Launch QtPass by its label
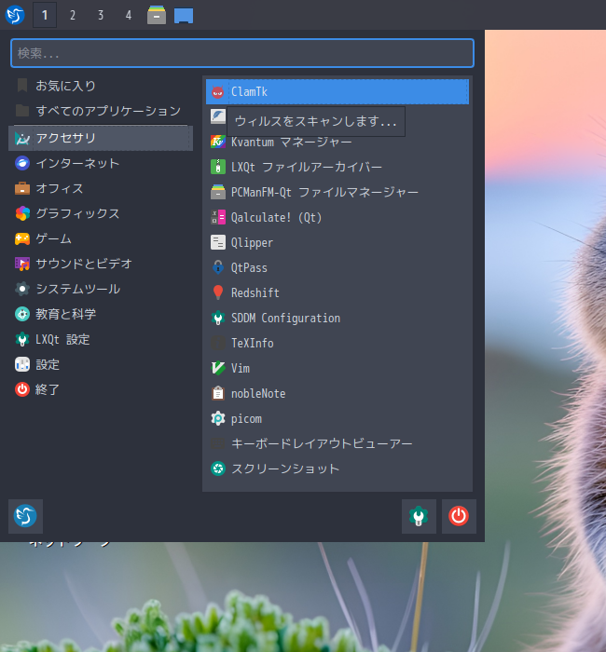606x652 pixels. (x=249, y=267)
